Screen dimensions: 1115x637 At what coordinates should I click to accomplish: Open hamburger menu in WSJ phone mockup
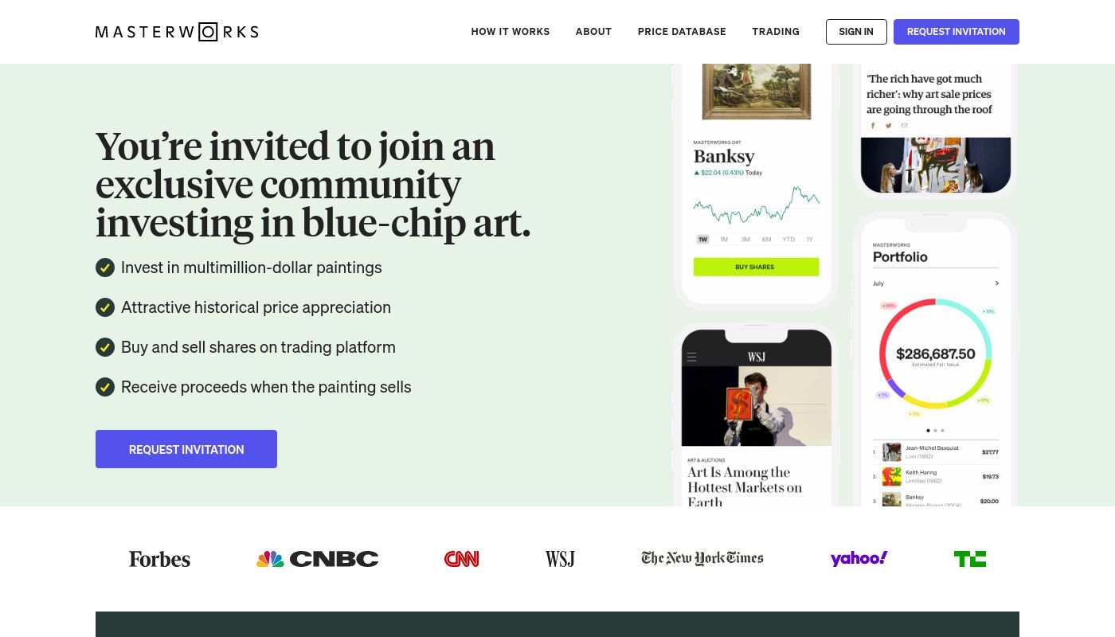(691, 358)
